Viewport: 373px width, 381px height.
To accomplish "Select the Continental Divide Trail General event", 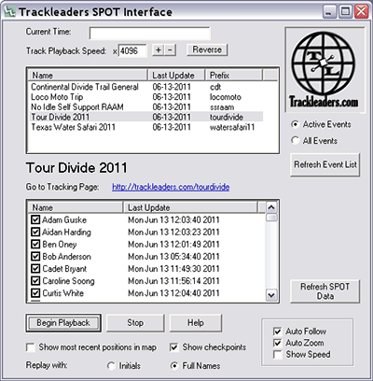I will point(145,87).
